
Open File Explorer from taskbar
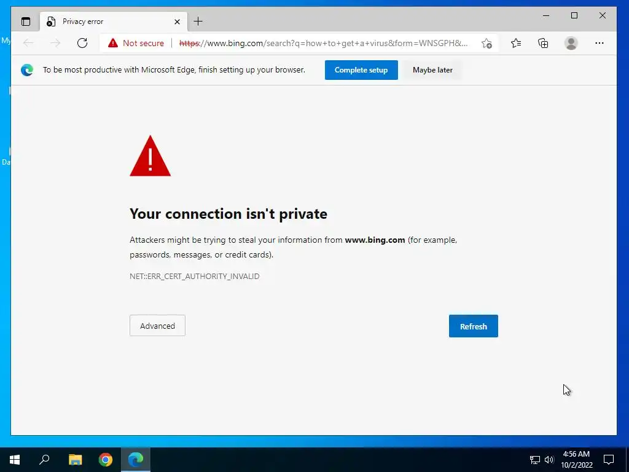coord(75,460)
